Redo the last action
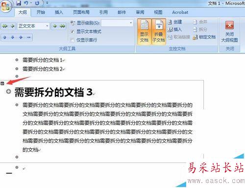 (x=37, y=3)
